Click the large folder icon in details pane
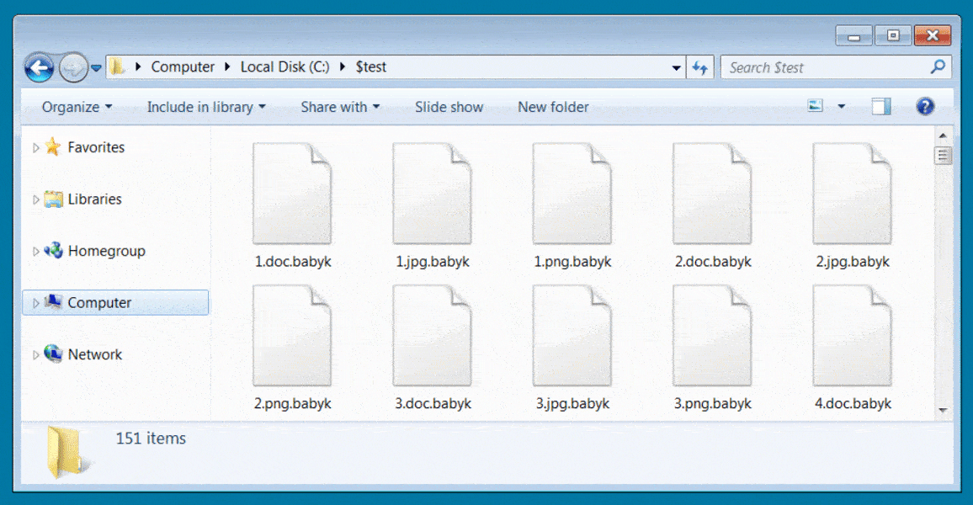The width and height of the screenshot is (973, 505). coord(67,452)
